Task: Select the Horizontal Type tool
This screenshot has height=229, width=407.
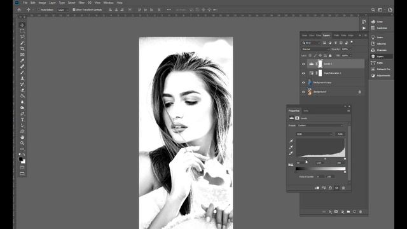Action: (22, 120)
